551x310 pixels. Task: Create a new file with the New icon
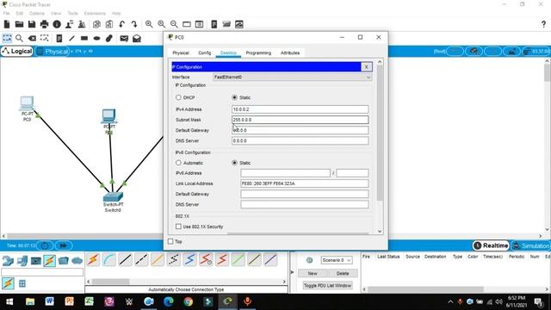click(x=7, y=24)
